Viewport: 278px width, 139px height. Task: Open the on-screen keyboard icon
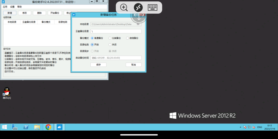coord(153,8)
